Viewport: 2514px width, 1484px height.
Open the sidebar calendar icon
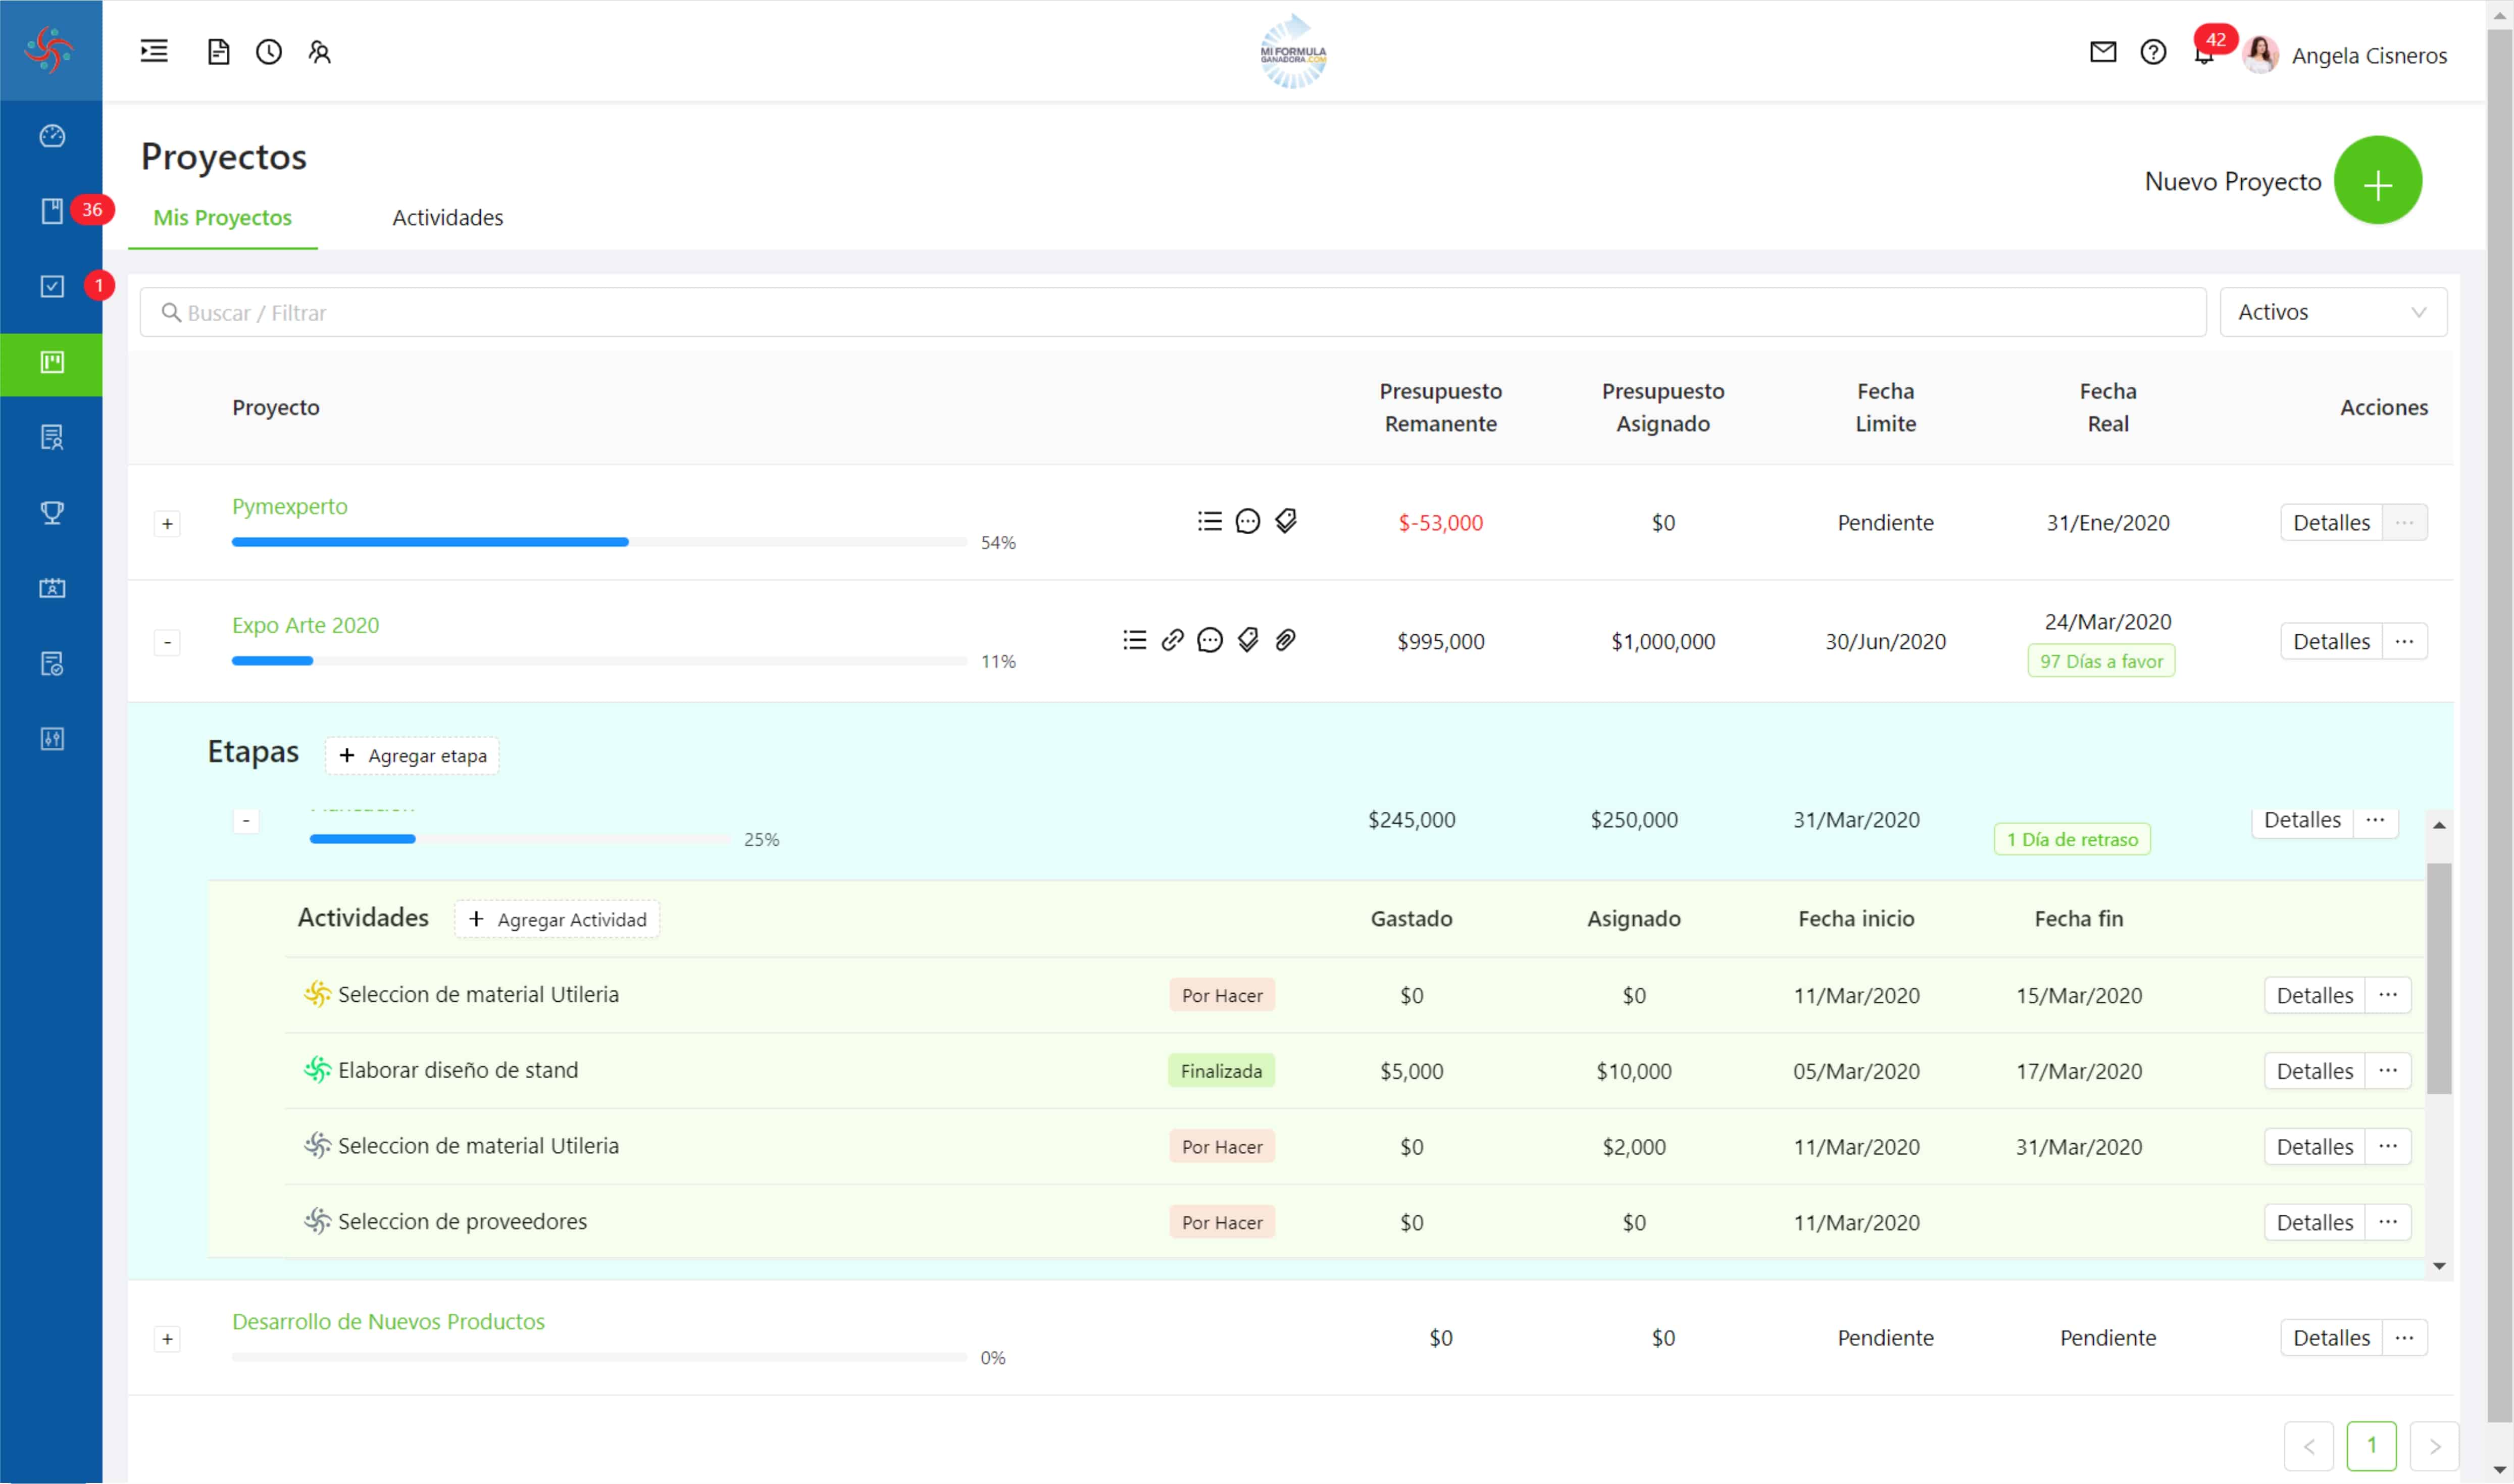pyautogui.click(x=52, y=588)
